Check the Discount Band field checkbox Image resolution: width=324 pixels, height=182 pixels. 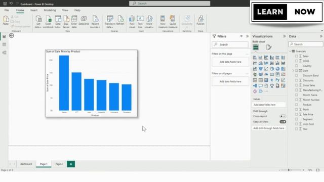(x=297, y=75)
